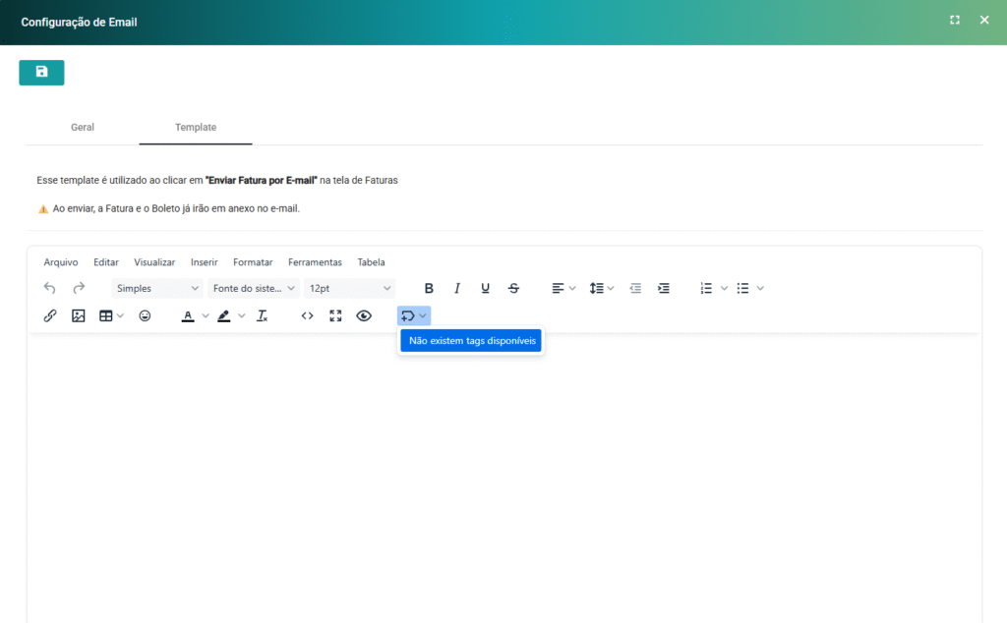Open source code view icon
1007x623 pixels.
pos(307,316)
